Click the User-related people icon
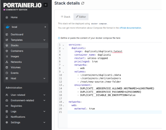The width and height of the screenshot is (166, 130). (x=7, y=95)
